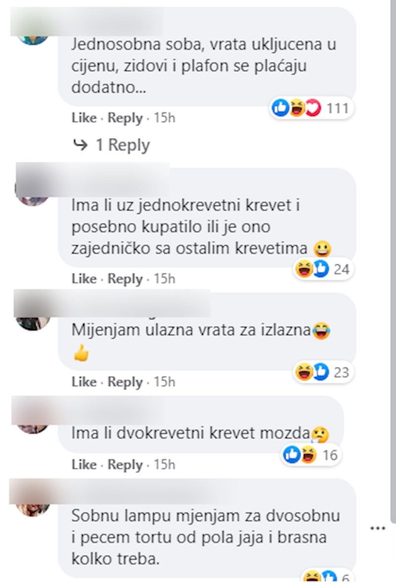
Task: Click the vertical scrollbar on the right edge
Action: point(393,262)
